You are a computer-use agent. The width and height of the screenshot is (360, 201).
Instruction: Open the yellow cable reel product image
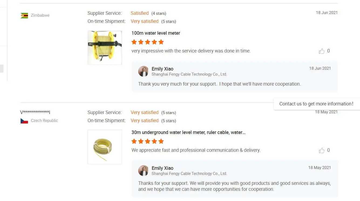point(105,48)
